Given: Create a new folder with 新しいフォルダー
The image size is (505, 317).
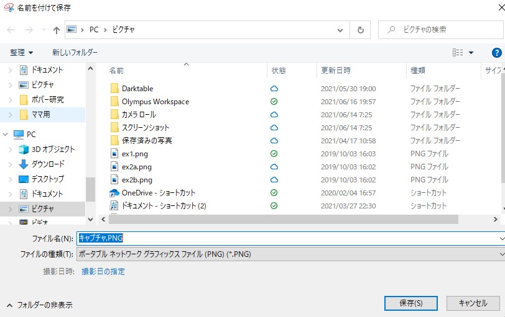Looking at the screenshot, I should pyautogui.click(x=75, y=52).
